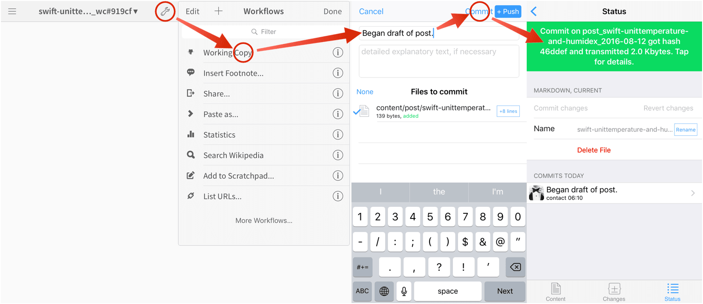The height and width of the screenshot is (304, 703).
Task: Tap the wrench workflows icon
Action: click(x=165, y=11)
